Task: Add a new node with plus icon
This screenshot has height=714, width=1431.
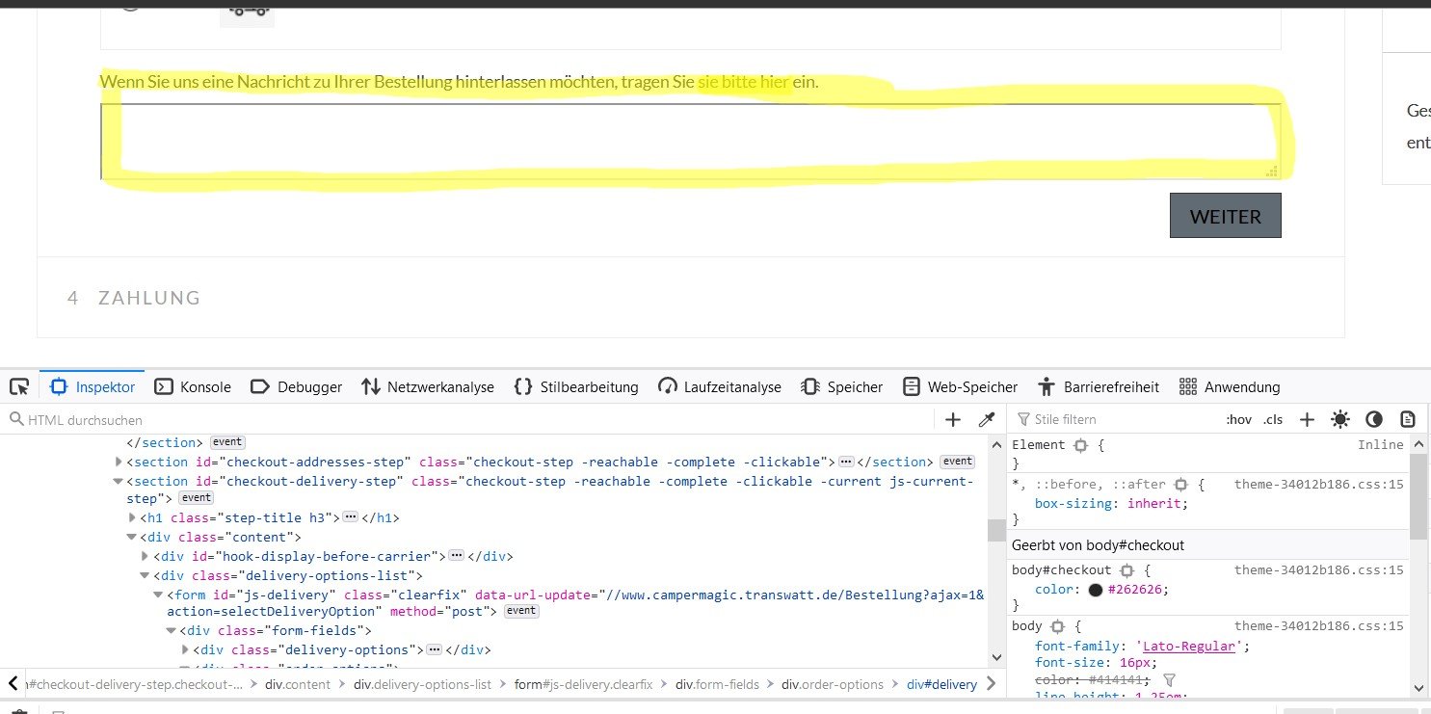Action: [x=953, y=419]
